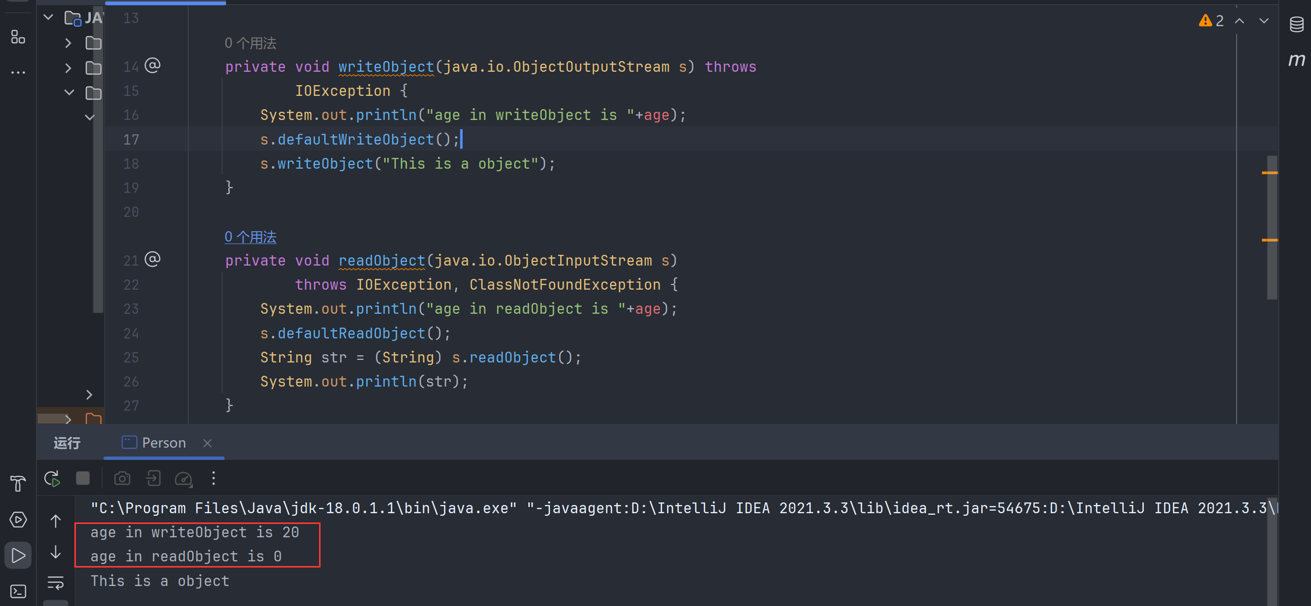Image resolution: width=1311 pixels, height=606 pixels.
Task: Place cursor on s.defaultReadObject() call
Action: pos(355,334)
